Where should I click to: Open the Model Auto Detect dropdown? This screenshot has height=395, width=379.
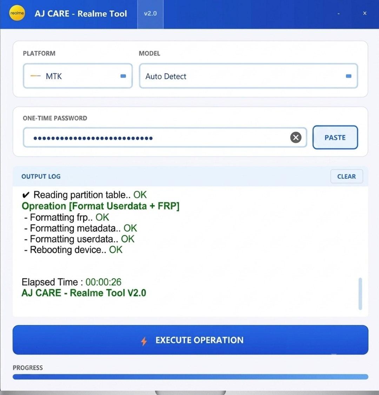tap(248, 76)
